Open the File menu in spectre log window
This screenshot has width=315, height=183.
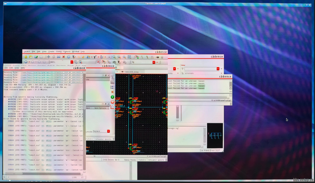tap(6, 68)
